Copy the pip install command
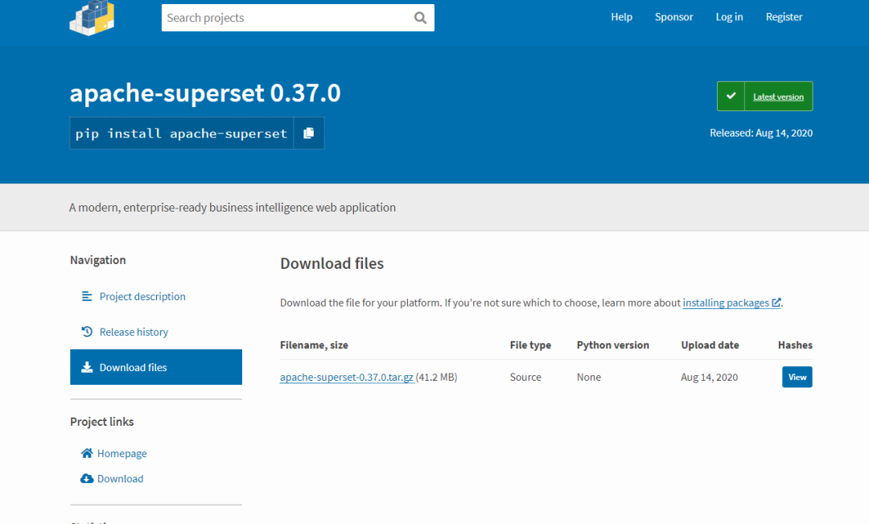The image size is (869, 524). (x=309, y=134)
